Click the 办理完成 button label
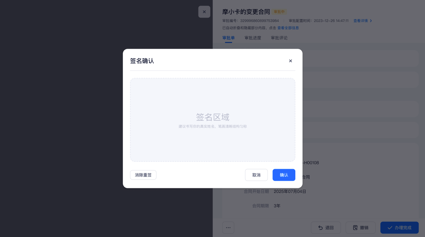 coord(403,228)
